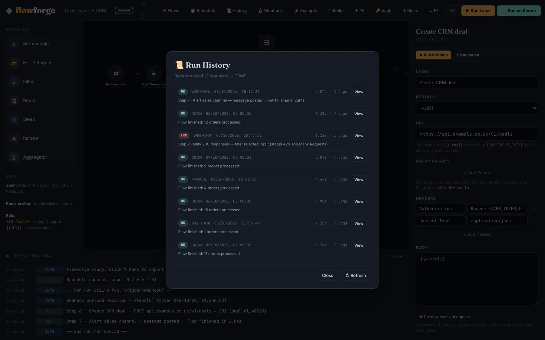The width and height of the screenshot is (545, 340).
Task: Click the Run Local button
Action: (478, 11)
